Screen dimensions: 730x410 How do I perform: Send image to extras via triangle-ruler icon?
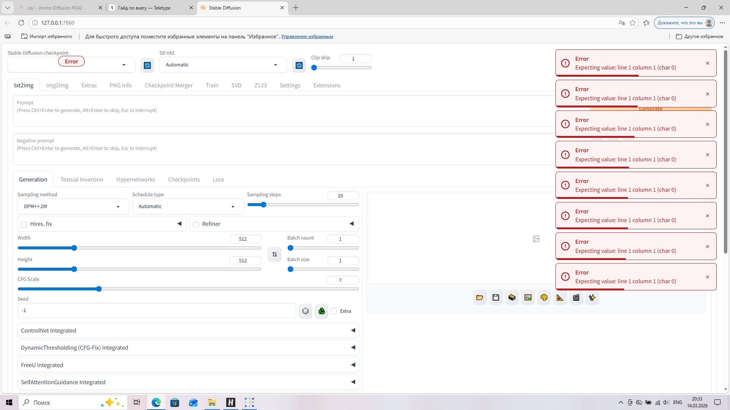[560, 298]
